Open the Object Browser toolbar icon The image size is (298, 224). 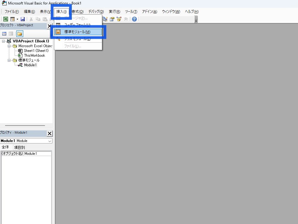[x=119, y=19]
